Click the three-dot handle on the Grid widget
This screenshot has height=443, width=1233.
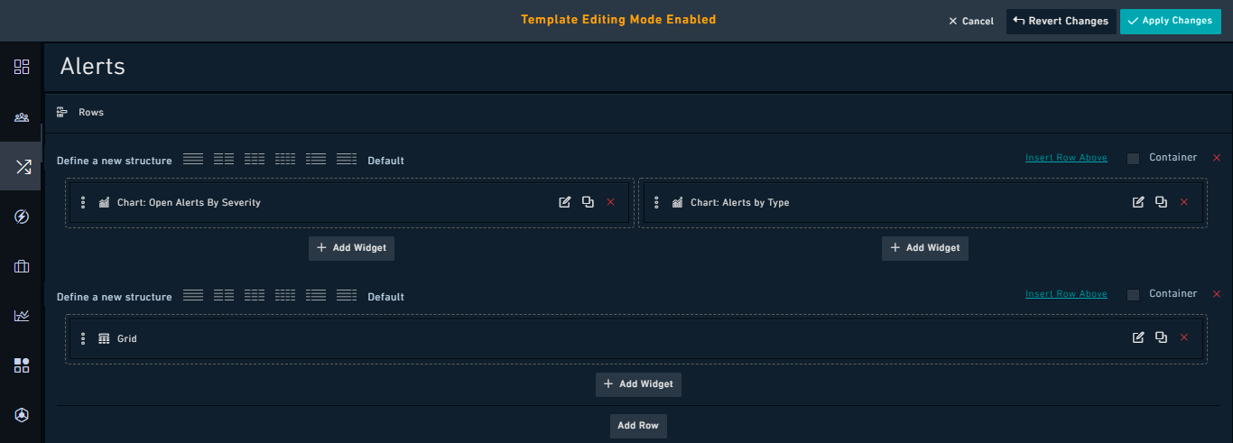[83, 339]
